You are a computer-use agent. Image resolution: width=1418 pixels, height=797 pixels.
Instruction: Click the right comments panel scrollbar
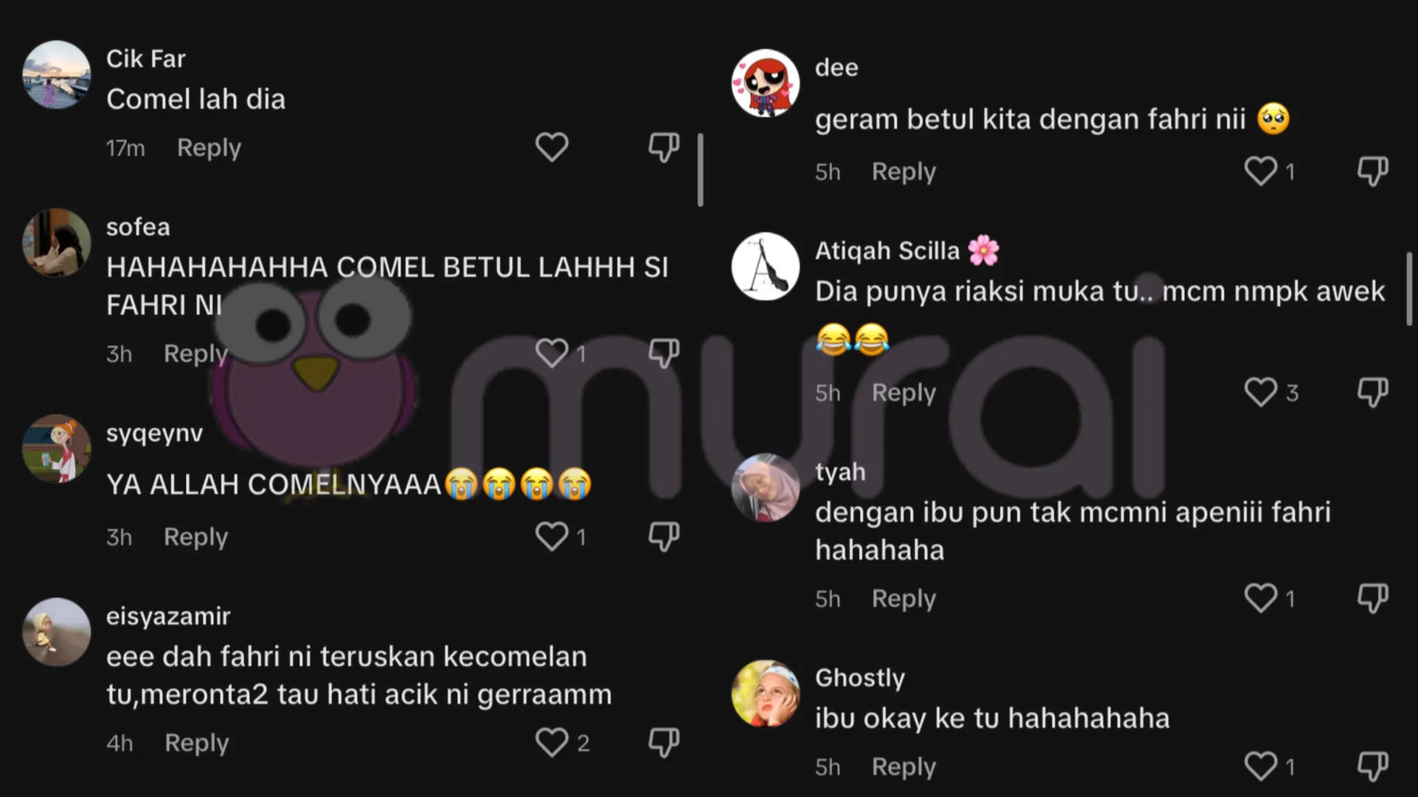(x=1409, y=289)
